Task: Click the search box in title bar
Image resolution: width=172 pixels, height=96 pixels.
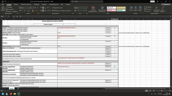Action: 87,2
